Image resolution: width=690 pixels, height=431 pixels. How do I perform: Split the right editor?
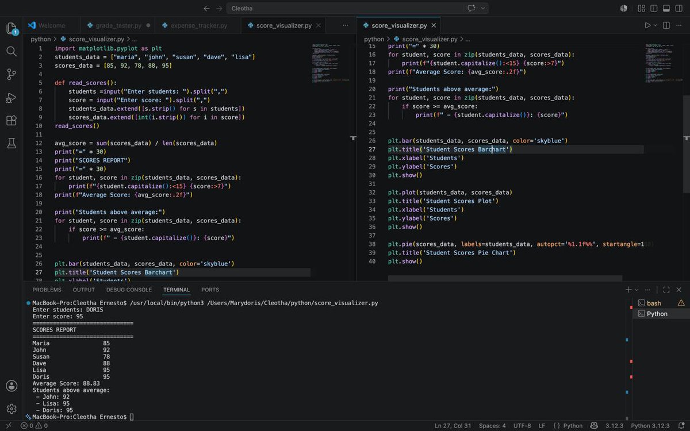[x=666, y=25]
